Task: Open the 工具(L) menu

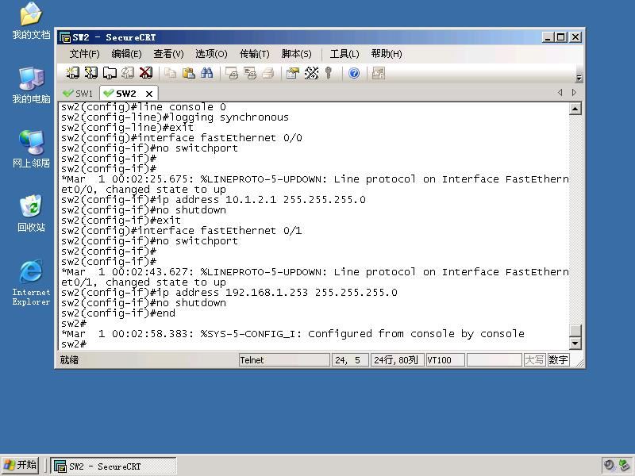Action: coord(344,54)
